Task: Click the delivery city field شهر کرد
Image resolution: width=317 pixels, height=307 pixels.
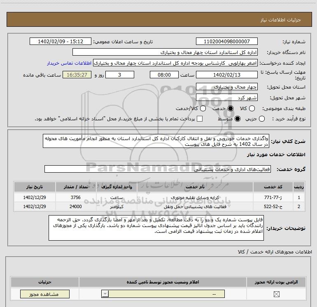Action: point(226,98)
